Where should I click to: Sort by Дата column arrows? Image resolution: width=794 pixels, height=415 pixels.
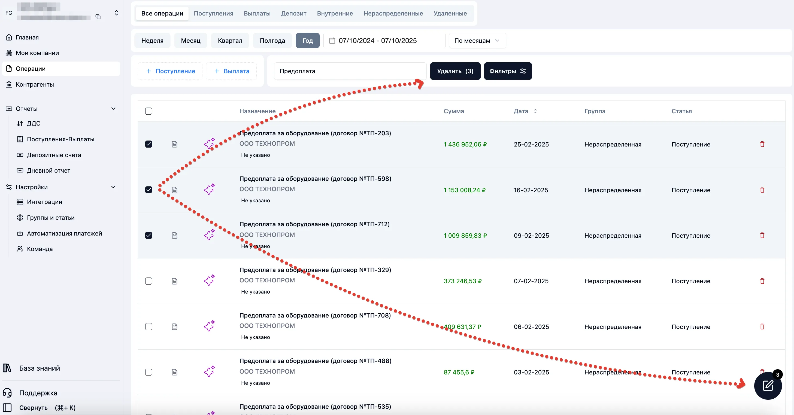(535, 111)
